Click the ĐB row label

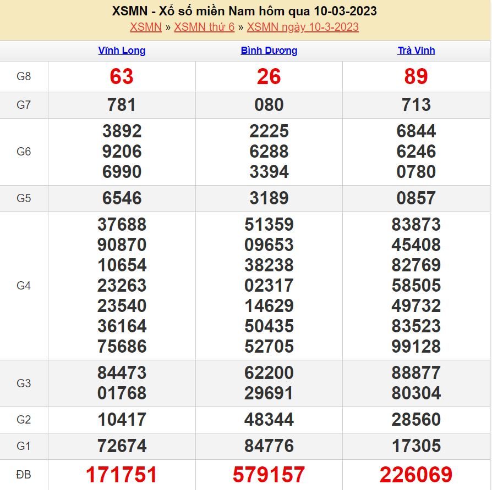tap(24, 475)
